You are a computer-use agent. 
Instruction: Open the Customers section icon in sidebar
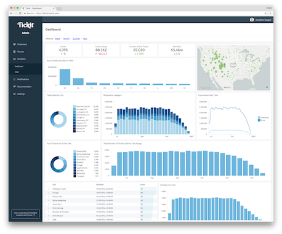click(x=14, y=44)
